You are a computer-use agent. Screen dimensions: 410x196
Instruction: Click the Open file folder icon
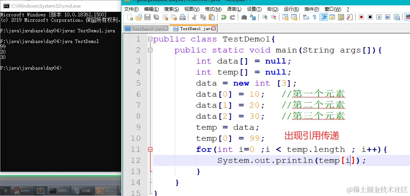pos(139,17)
